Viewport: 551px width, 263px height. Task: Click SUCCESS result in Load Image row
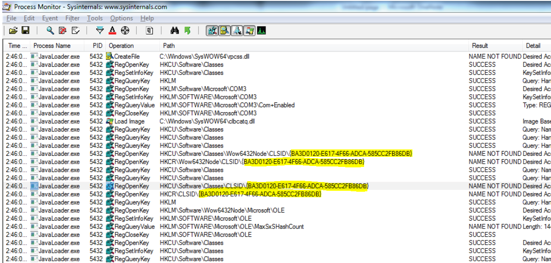pyautogui.click(x=482, y=121)
